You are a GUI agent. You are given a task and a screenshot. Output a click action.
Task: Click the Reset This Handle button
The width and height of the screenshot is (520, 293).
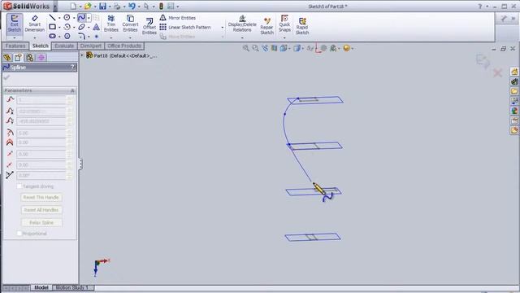click(41, 197)
